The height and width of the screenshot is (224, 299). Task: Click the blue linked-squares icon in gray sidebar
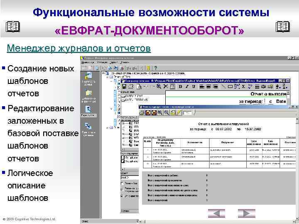(88, 126)
